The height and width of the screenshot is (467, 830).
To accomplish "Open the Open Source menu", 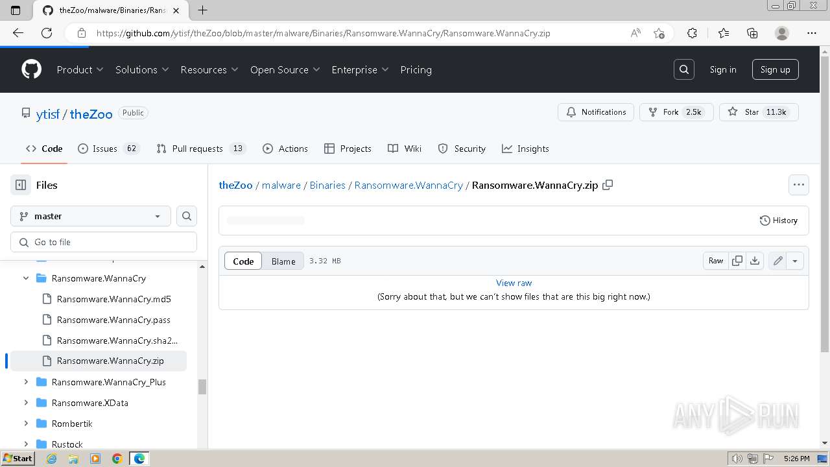I will pyautogui.click(x=285, y=69).
